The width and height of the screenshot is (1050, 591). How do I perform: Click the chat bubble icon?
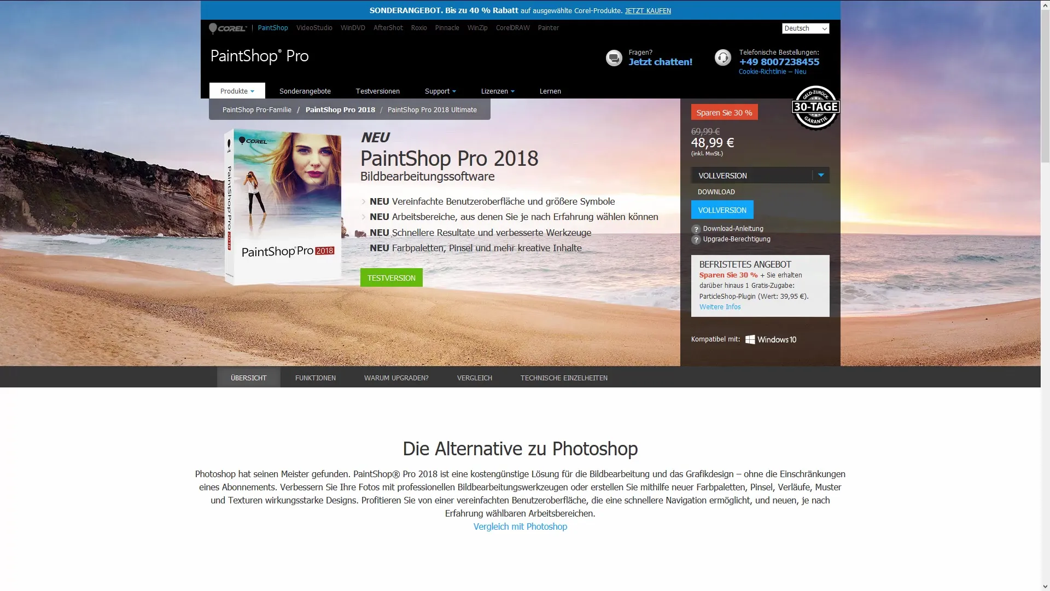coord(614,57)
